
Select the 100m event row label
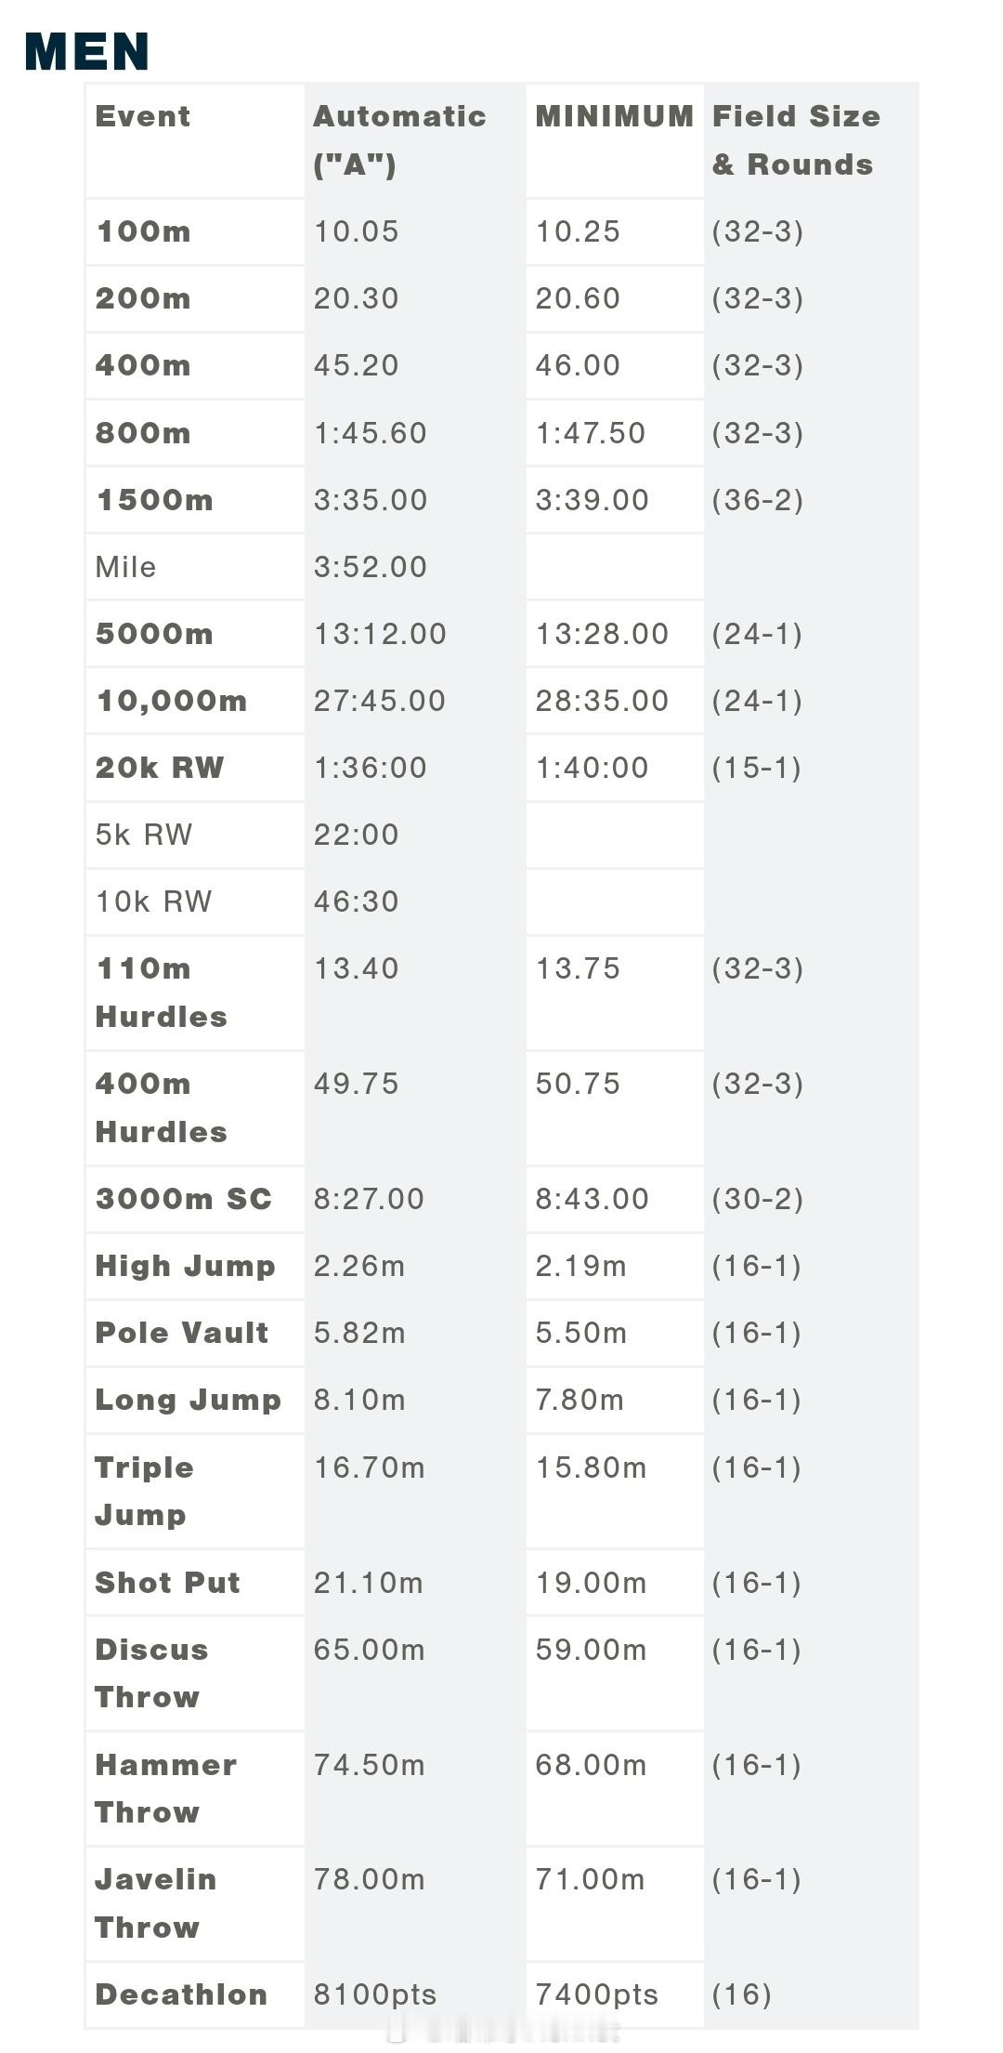click(143, 231)
